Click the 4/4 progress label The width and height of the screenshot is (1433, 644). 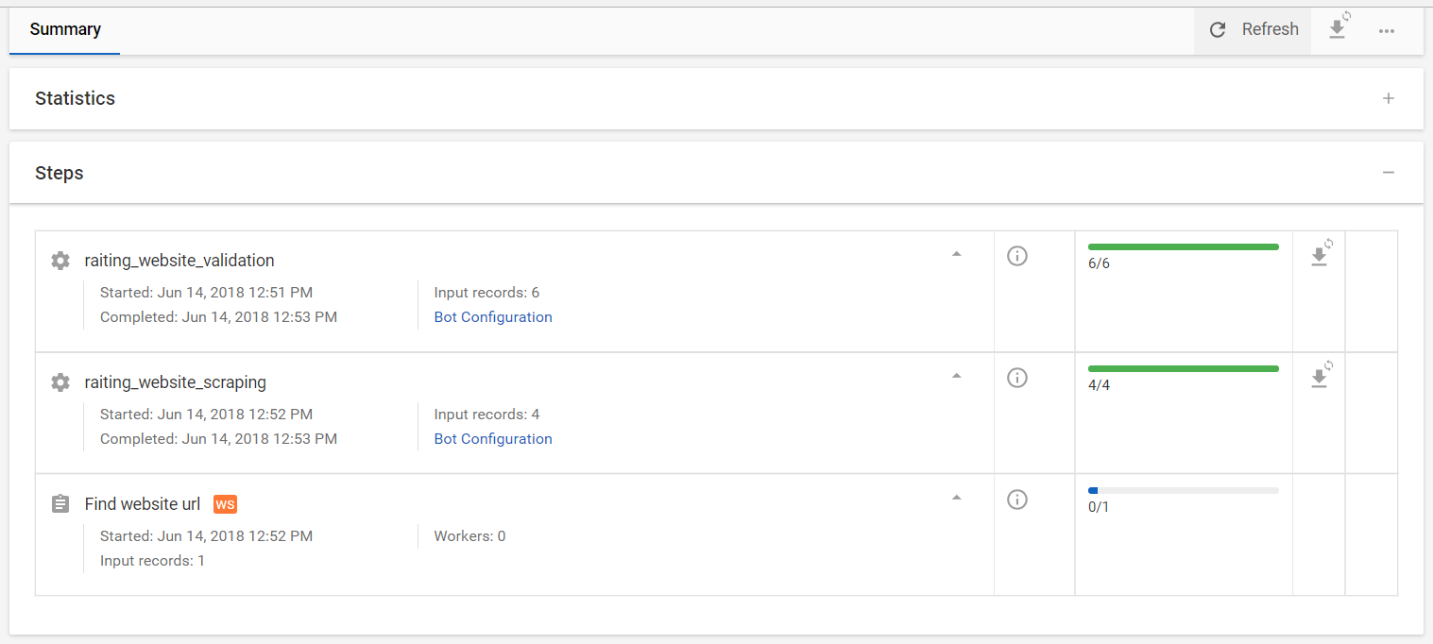click(1099, 385)
